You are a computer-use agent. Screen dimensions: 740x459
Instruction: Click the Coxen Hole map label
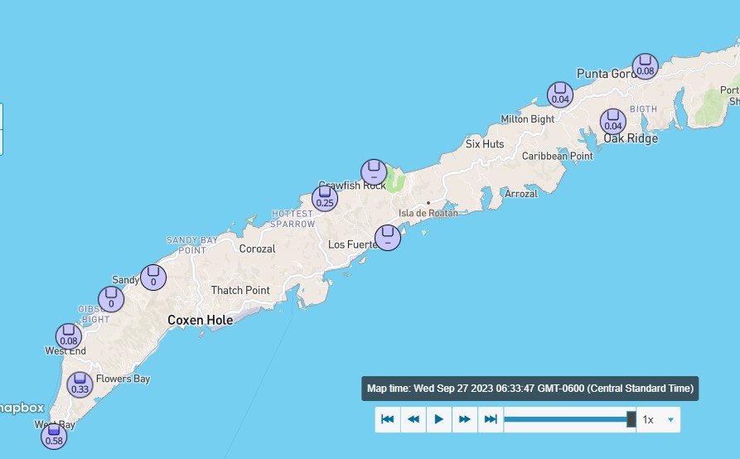click(200, 319)
